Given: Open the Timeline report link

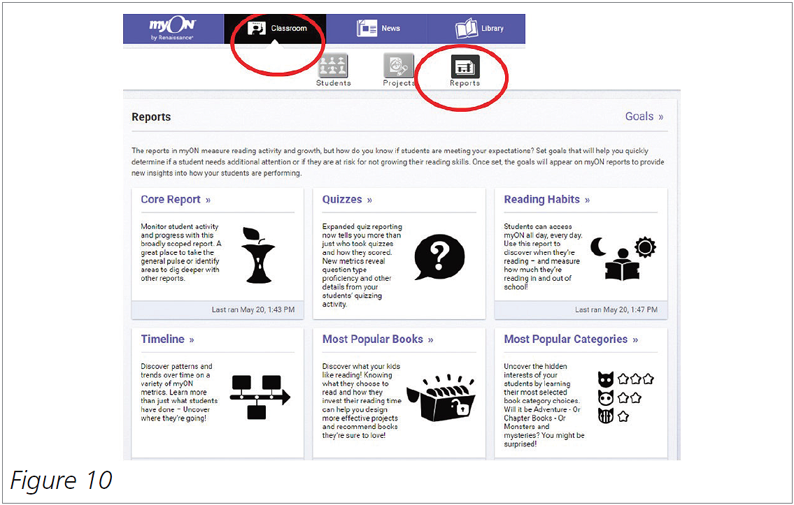Looking at the screenshot, I should (x=168, y=339).
